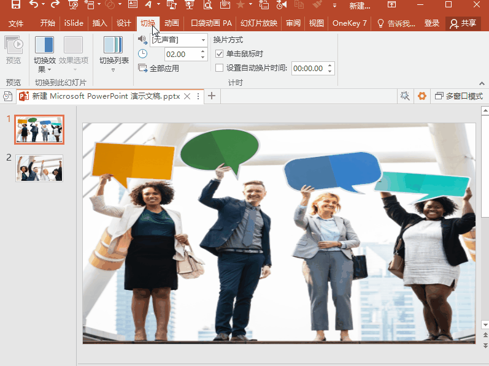Select slide 1 thumbnail

[39, 129]
